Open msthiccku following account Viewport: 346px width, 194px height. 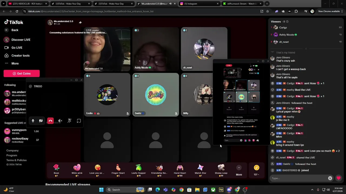pos(15,102)
